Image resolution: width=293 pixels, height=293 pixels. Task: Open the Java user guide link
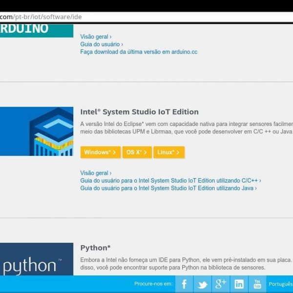pos(168,188)
